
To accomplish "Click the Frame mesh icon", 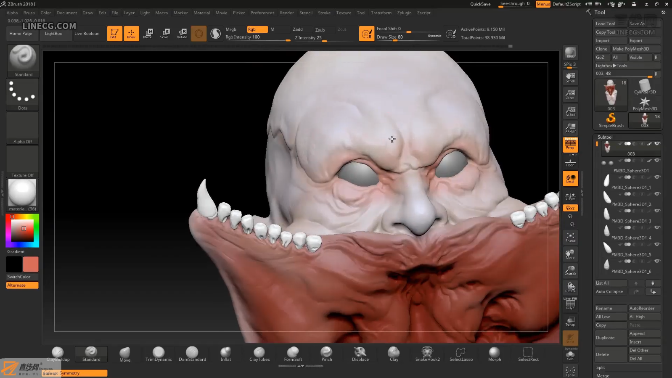I will [570, 237].
